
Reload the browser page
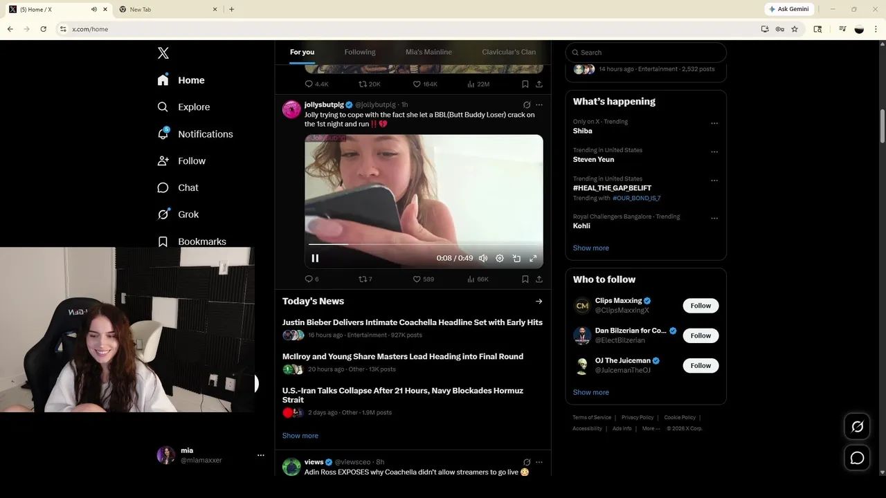coord(43,29)
